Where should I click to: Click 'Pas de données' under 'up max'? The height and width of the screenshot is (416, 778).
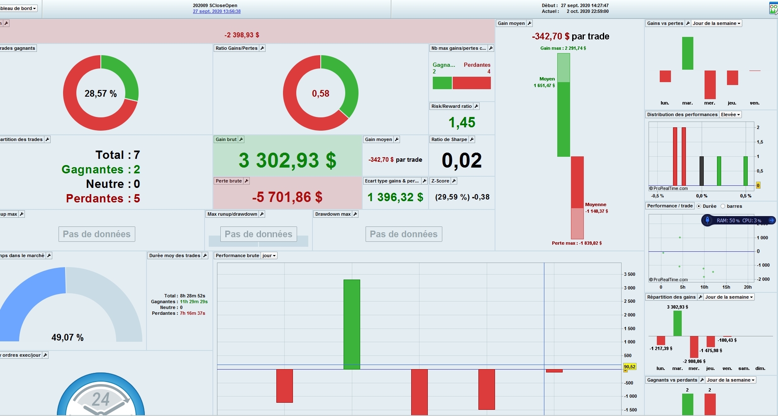coord(97,234)
